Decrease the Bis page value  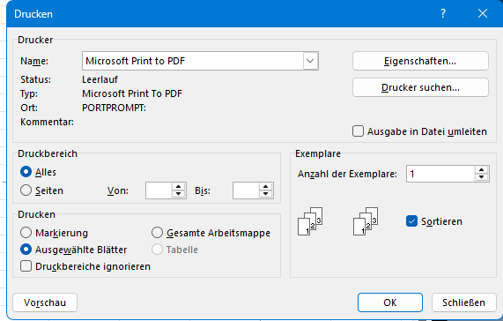266,194
